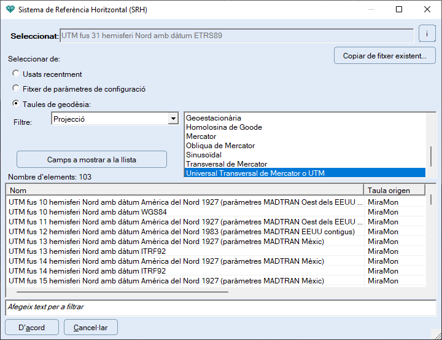
Task: Click projection list vertical scrollbar thumb
Action: click(431, 156)
